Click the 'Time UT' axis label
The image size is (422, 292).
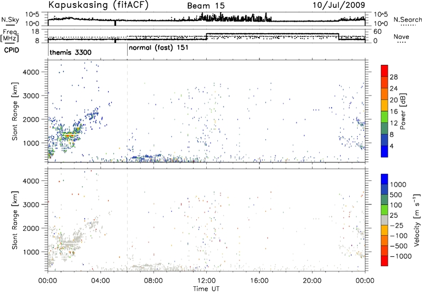click(206, 289)
